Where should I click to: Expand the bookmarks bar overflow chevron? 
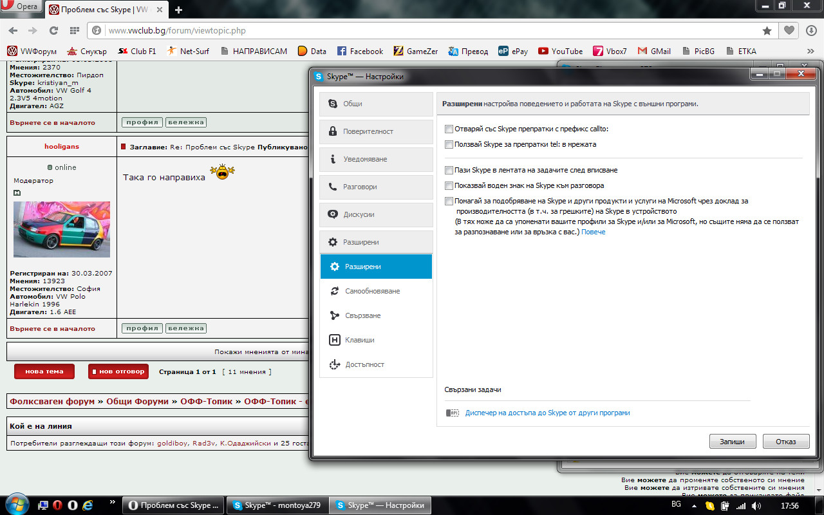810,51
